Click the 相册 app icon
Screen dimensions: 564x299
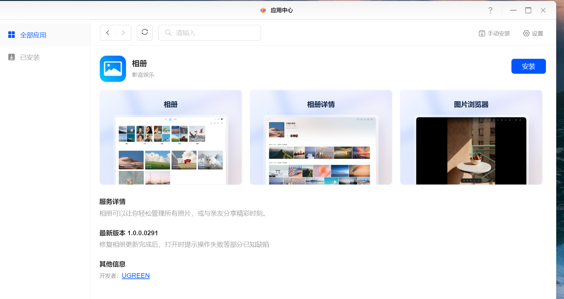click(113, 69)
